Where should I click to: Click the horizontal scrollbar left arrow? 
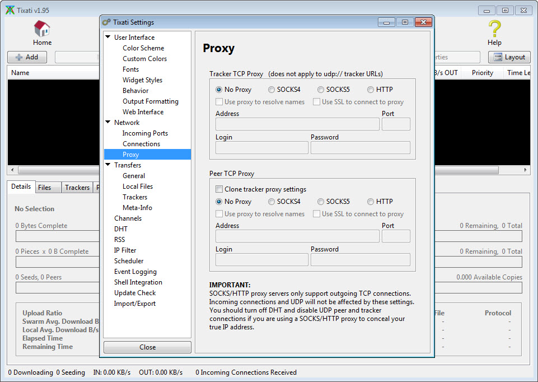[12, 170]
